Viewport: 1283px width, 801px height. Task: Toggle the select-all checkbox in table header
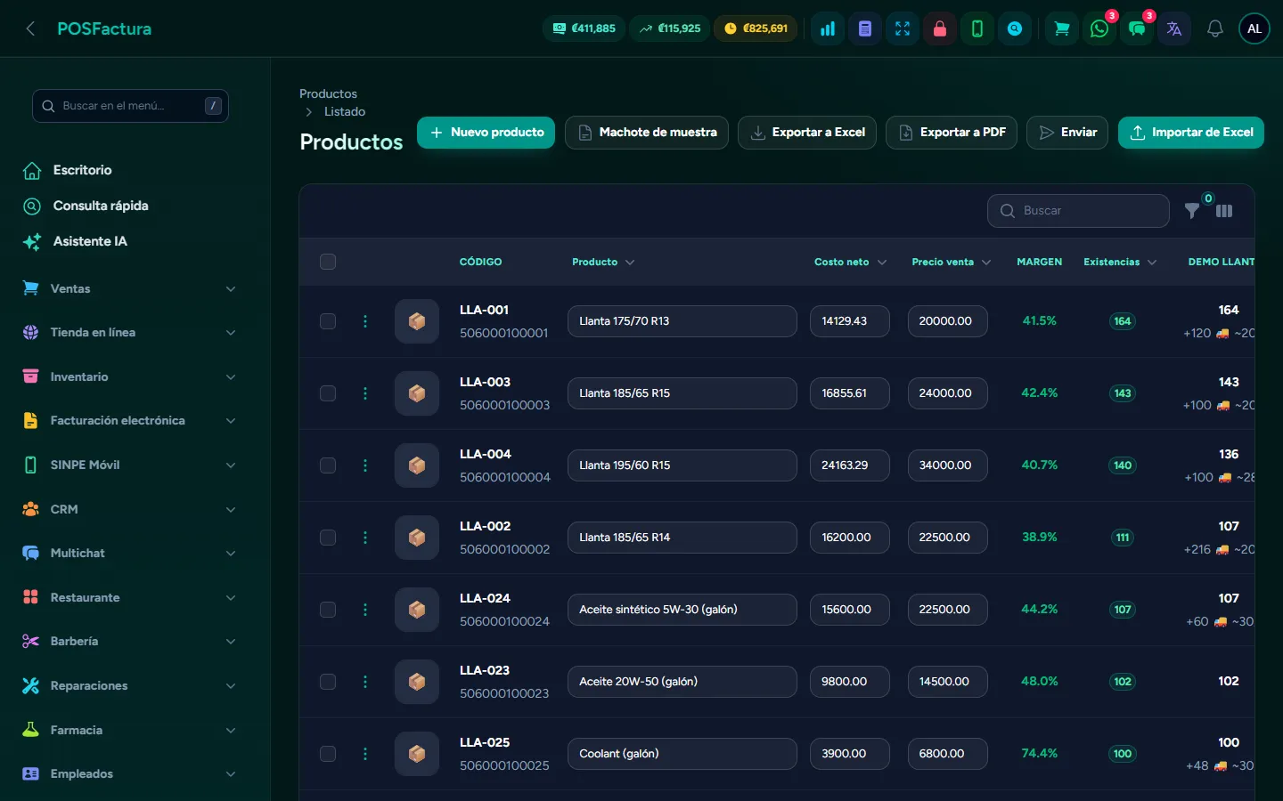pos(328,262)
